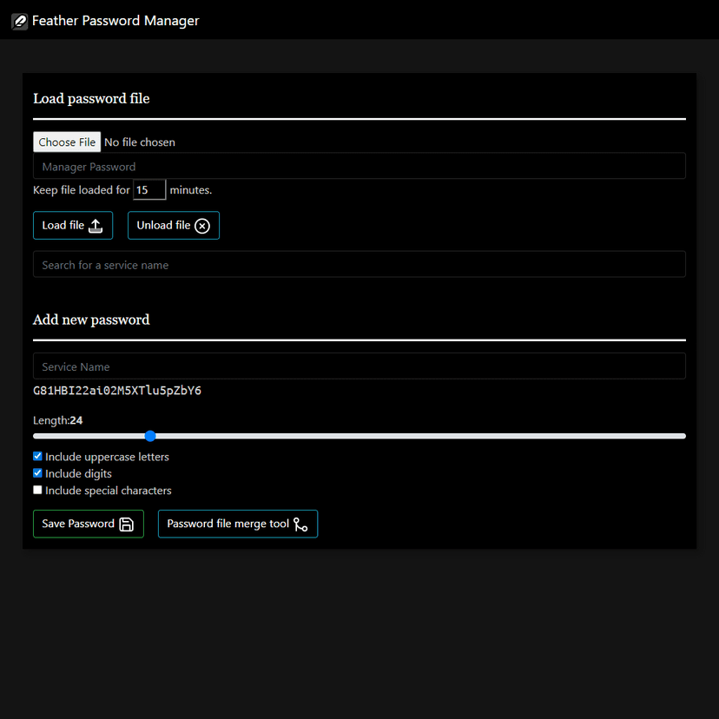Click the merge icon on Password file merge tool
The width and height of the screenshot is (719, 719).
click(301, 524)
